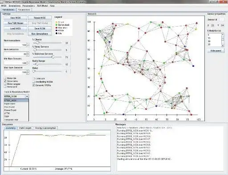Screen dimensions: 228x175
Task: Click the Num networks input field
Action: click(15, 54)
